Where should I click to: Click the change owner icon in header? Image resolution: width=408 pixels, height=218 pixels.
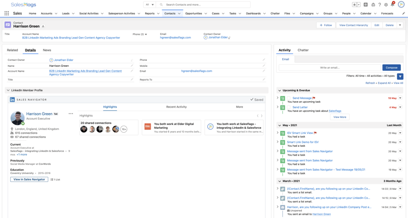tap(230, 38)
